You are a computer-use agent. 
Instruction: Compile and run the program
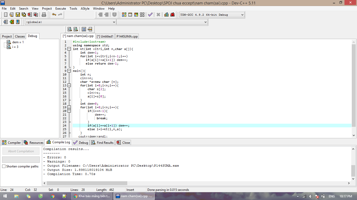click(136, 15)
